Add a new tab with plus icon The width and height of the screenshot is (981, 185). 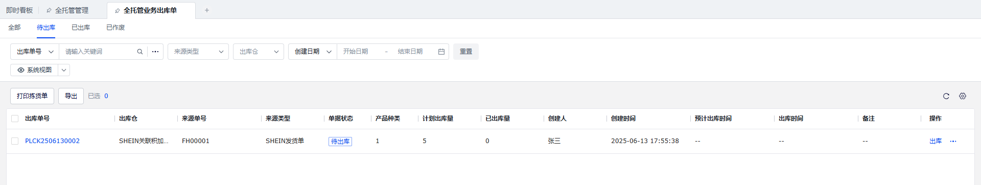[207, 10]
